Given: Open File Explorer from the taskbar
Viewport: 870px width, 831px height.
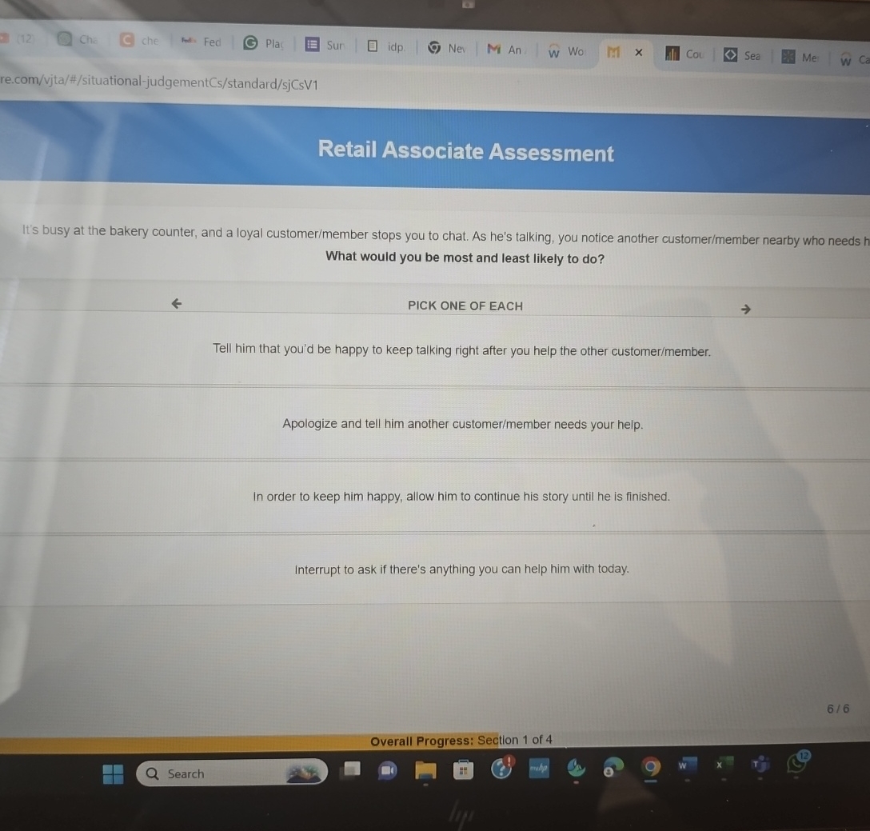Looking at the screenshot, I should coord(425,770).
